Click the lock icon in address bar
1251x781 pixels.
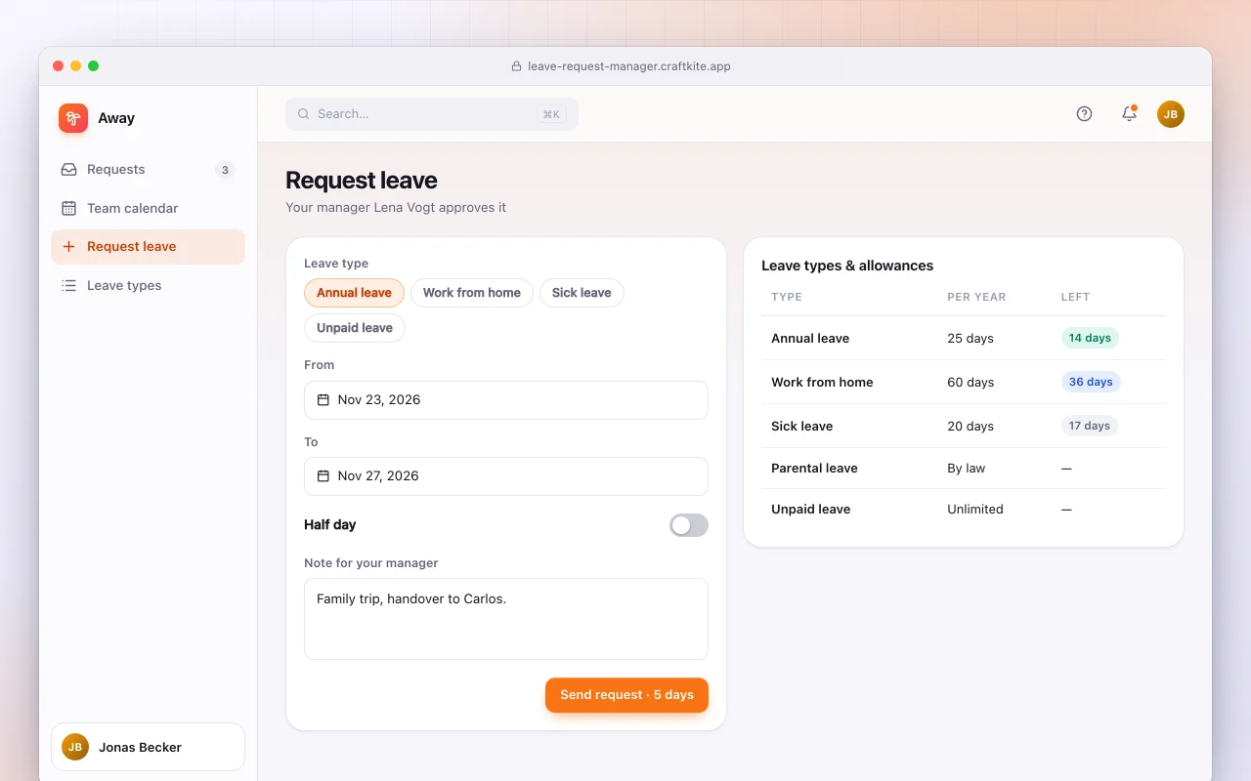(517, 66)
